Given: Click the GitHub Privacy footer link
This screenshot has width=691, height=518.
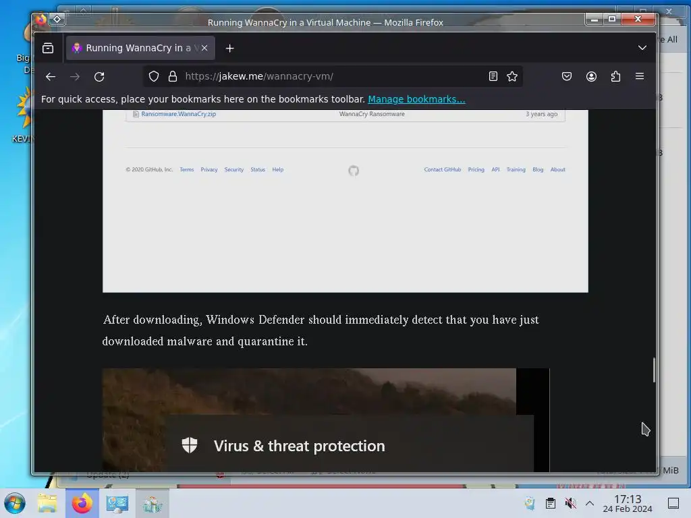Looking at the screenshot, I should tap(209, 169).
